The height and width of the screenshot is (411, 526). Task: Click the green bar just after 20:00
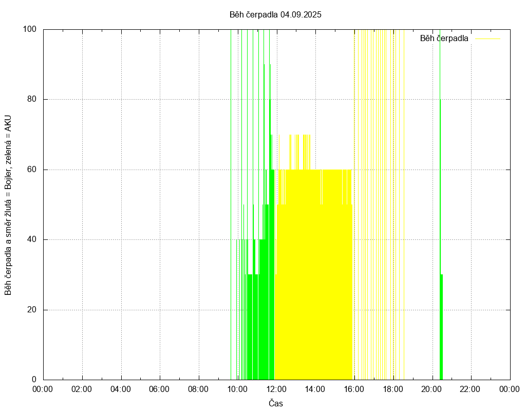[441, 327]
